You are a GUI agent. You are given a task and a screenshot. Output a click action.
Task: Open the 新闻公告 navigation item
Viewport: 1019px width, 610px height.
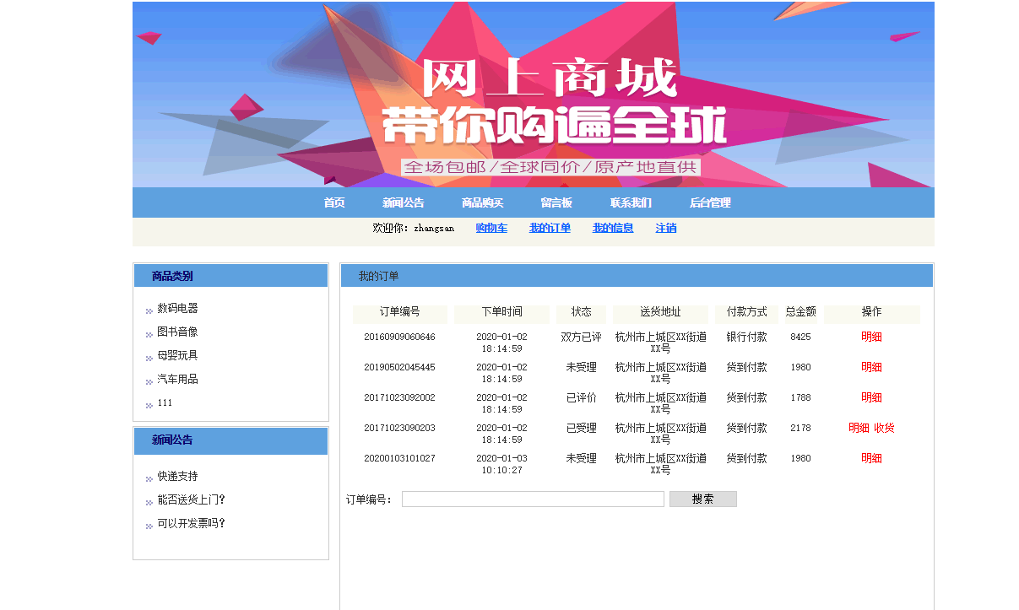coord(404,202)
